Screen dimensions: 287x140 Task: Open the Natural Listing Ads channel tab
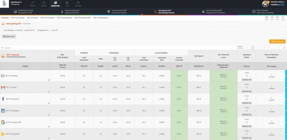coord(72,12)
